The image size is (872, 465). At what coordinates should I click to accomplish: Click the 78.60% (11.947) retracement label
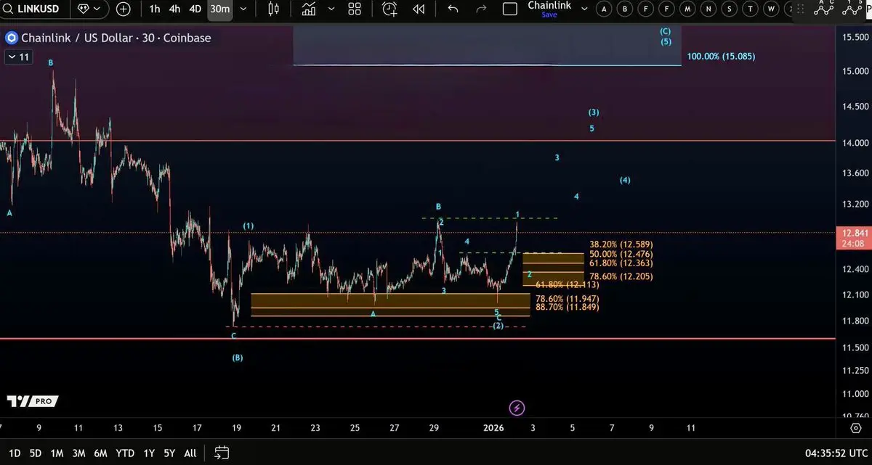point(567,298)
